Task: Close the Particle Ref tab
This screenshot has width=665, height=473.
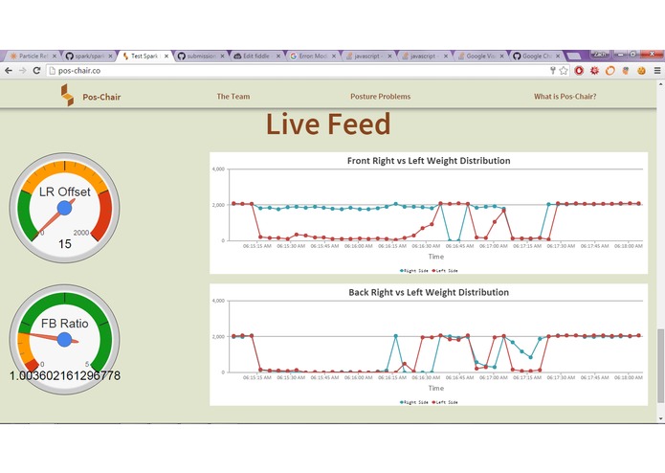Action: (55, 56)
